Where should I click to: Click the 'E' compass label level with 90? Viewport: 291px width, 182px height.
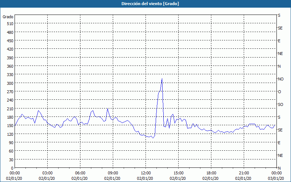coord(279,143)
